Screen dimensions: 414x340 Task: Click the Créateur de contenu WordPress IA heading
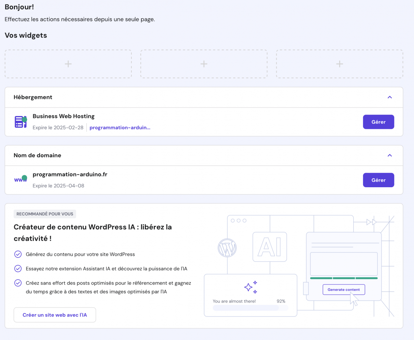93,233
